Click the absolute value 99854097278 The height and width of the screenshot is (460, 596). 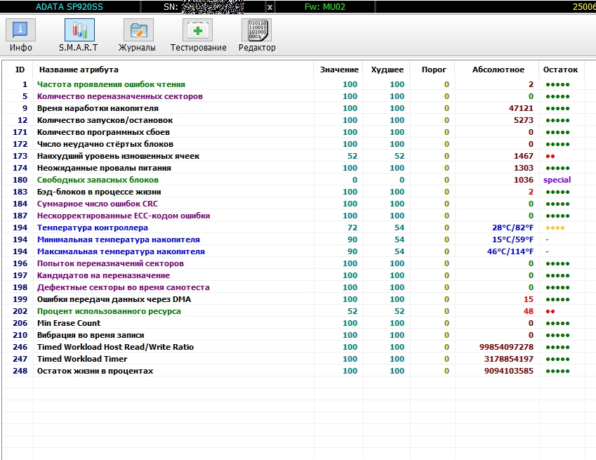tap(506, 347)
